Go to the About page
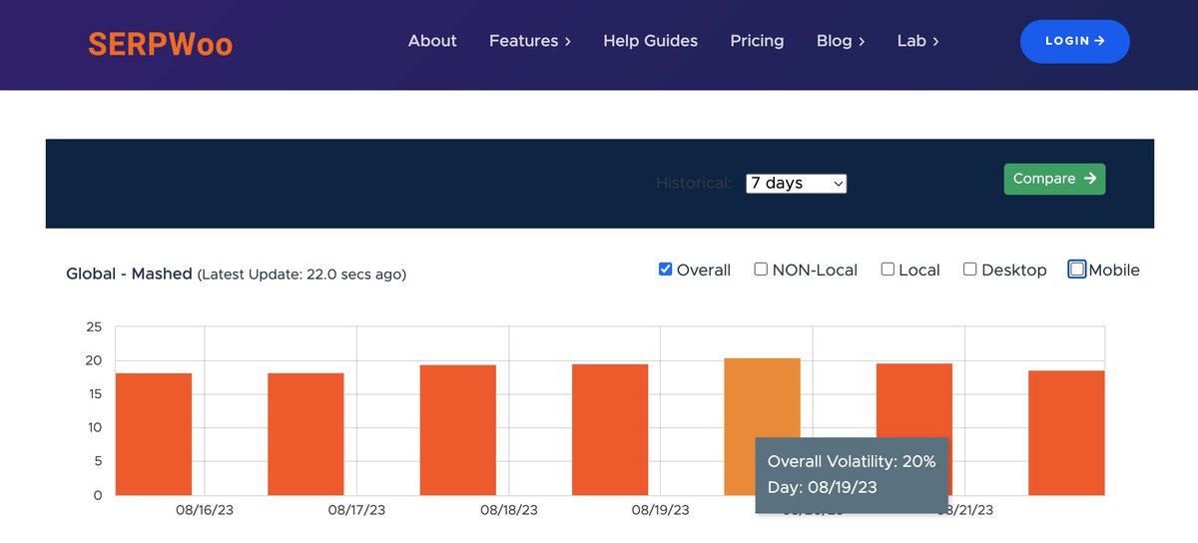The width and height of the screenshot is (1198, 543). [432, 41]
